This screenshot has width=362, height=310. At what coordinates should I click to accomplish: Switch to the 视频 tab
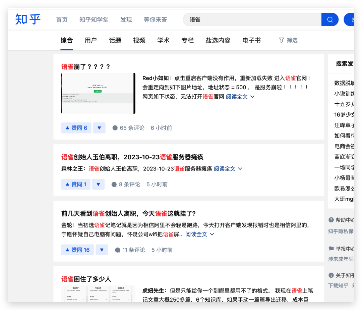tap(139, 40)
